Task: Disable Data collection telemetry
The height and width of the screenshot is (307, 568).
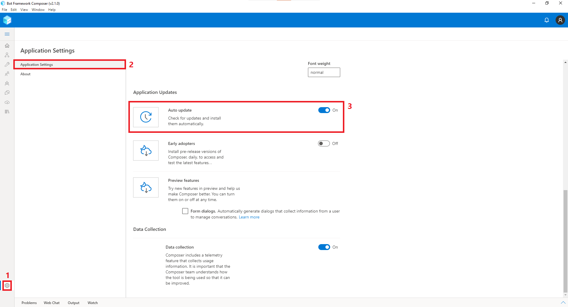Action: pos(324,247)
